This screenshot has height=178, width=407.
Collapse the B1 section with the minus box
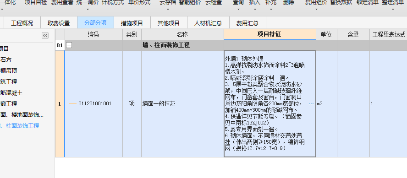coord(69,45)
